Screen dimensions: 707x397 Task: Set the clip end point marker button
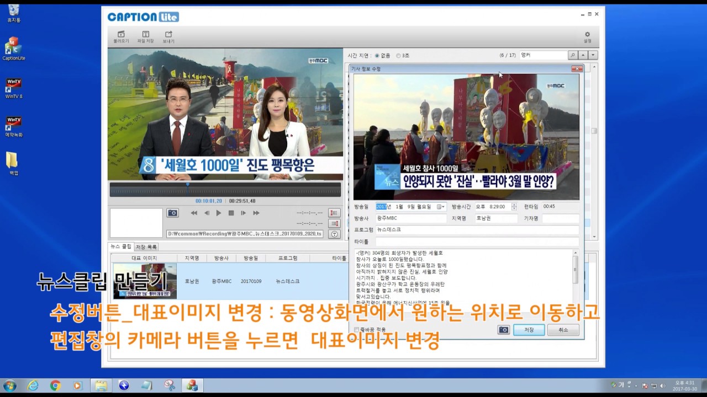coord(334,223)
